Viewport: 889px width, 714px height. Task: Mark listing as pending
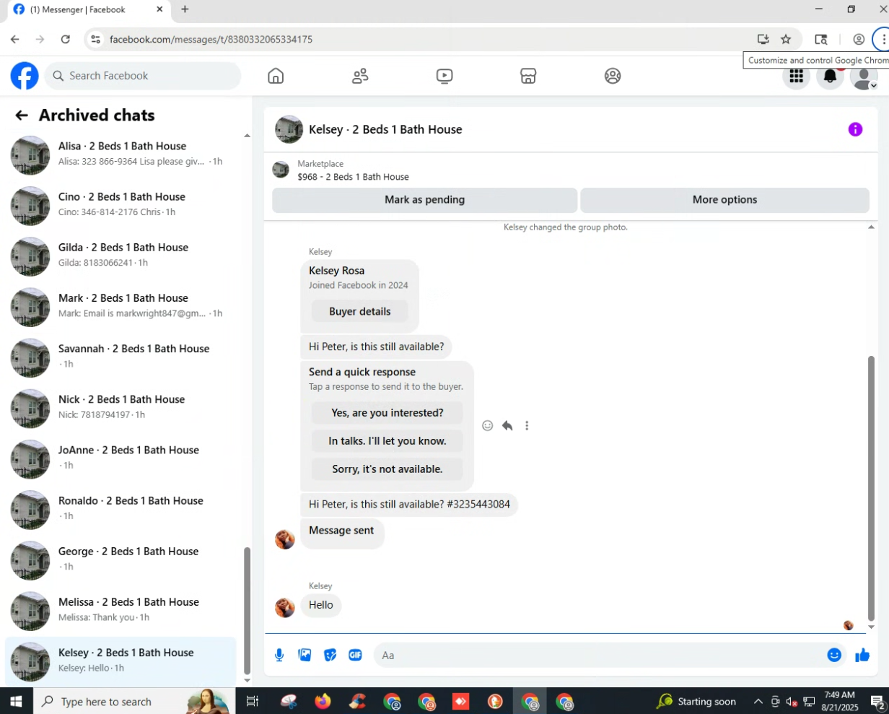[x=424, y=200]
